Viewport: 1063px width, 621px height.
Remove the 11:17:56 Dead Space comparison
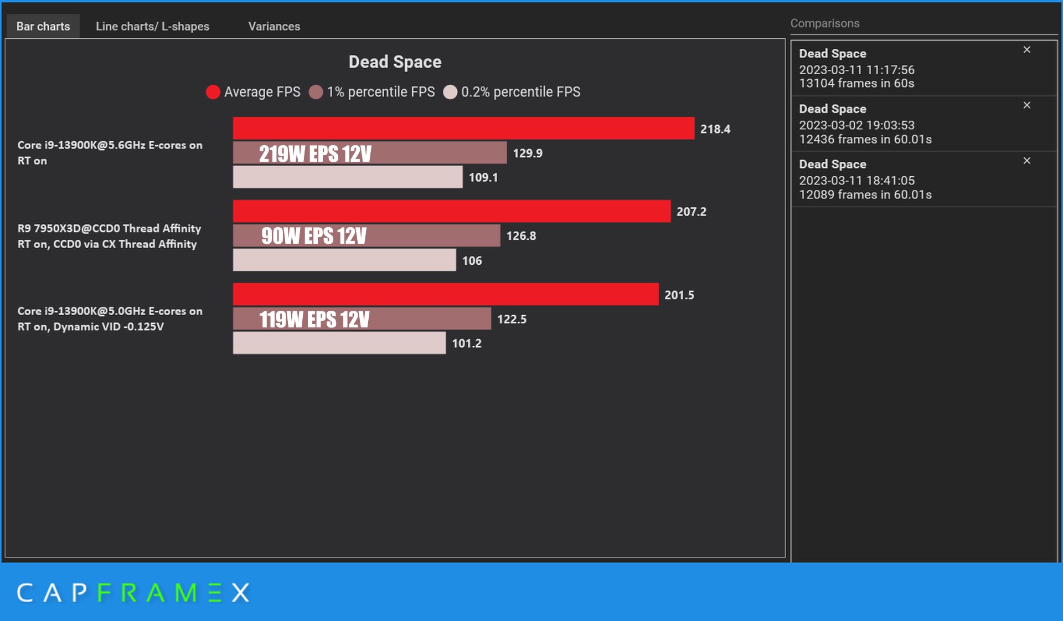pyautogui.click(x=1026, y=50)
